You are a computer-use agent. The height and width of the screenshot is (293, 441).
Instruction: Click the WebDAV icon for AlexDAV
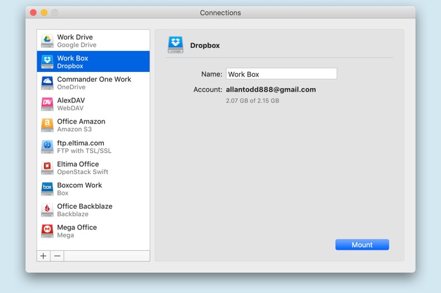[x=47, y=104]
